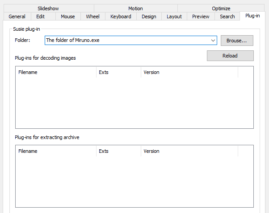This screenshot has width=269, height=213.
Task: Open the Keyboard tab
Action: coord(121,16)
